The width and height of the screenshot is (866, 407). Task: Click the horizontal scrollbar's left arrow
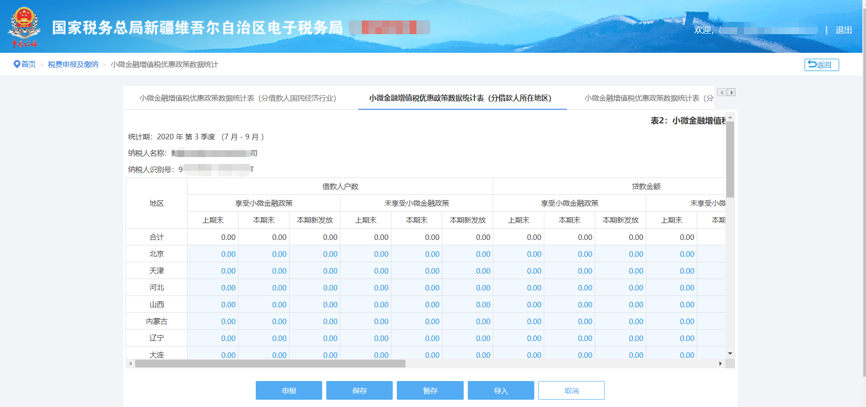[x=131, y=363]
